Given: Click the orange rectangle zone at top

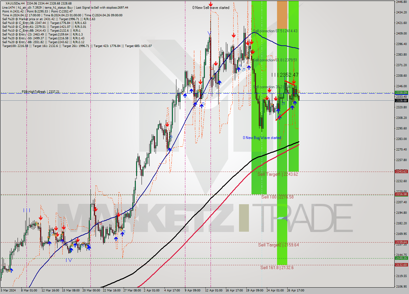Looking at the screenshot, I should click(x=282, y=14).
